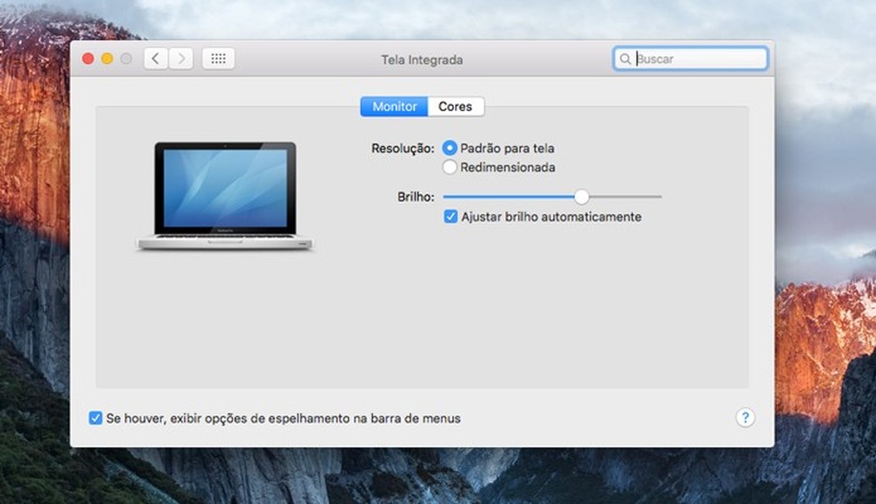Minimize window with the yellow button
Viewport: 876px width, 504px height.
click(107, 59)
